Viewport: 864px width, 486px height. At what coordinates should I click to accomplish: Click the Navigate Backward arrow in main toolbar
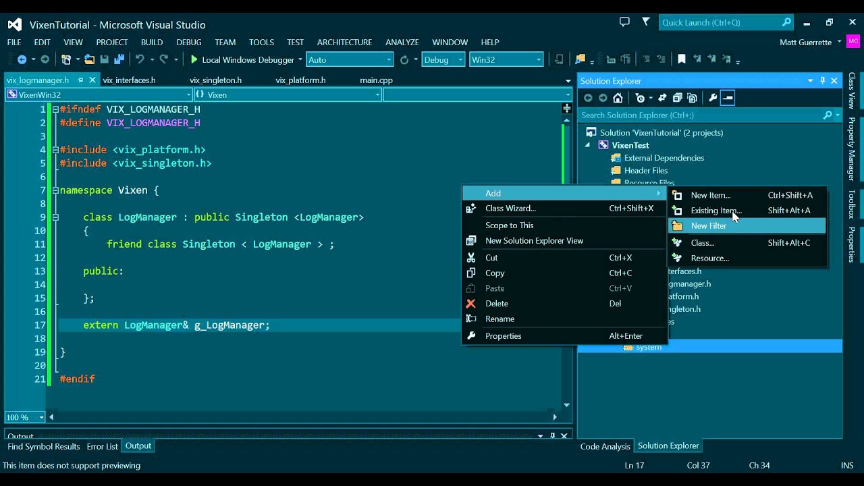(22, 59)
